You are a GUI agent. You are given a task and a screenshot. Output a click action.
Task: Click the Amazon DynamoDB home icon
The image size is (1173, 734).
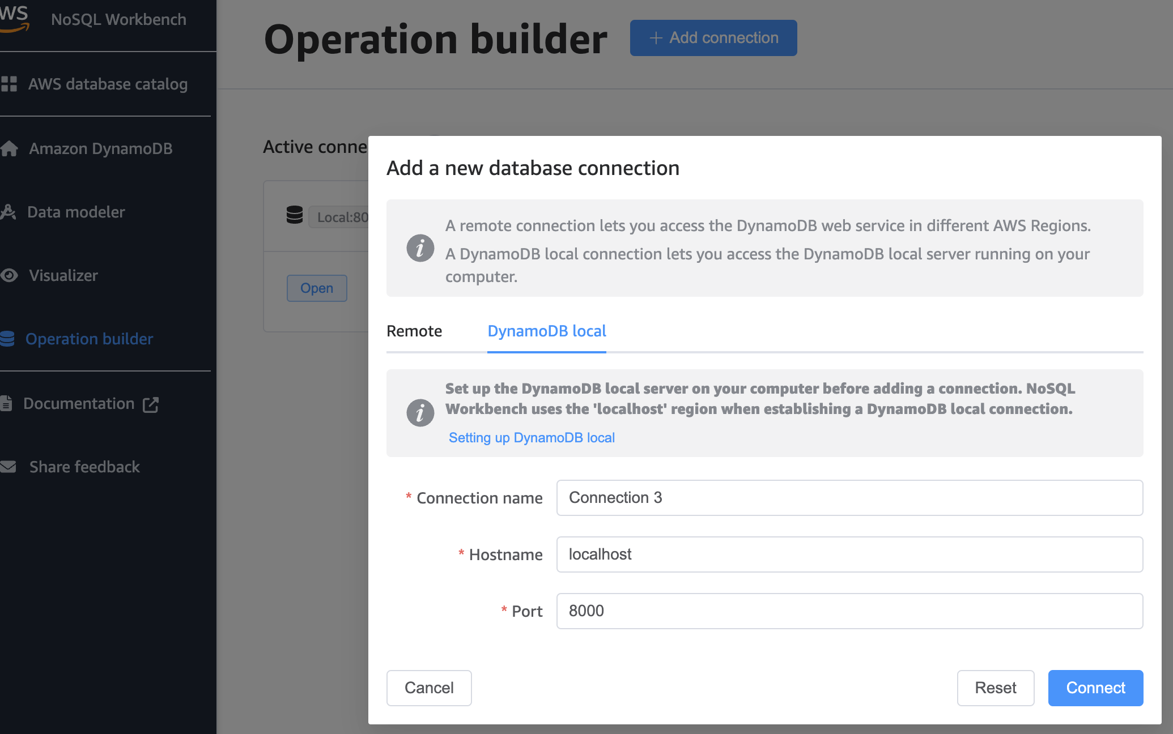pyautogui.click(x=9, y=148)
